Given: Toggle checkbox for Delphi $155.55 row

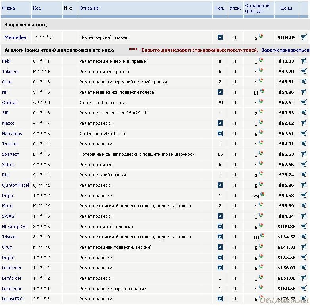Looking at the screenshot, I should [x=220, y=257].
